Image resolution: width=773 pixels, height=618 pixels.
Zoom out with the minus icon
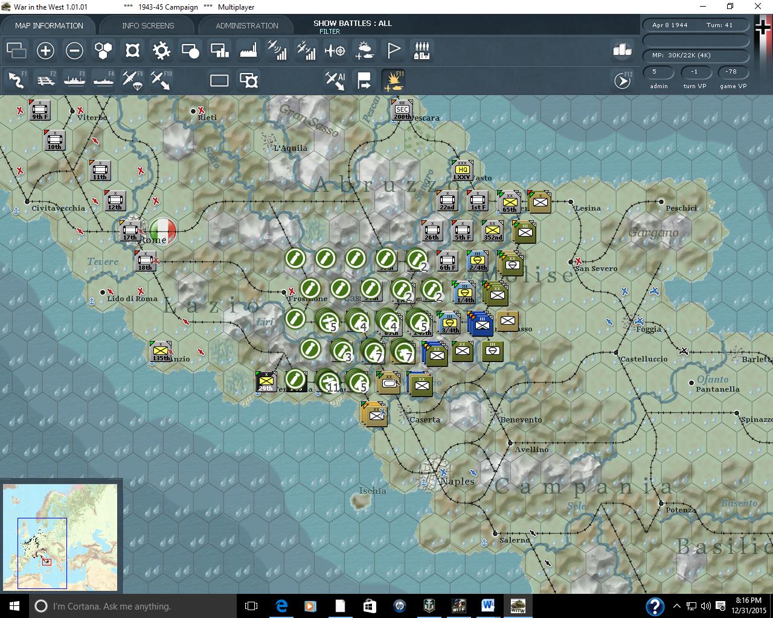74,51
